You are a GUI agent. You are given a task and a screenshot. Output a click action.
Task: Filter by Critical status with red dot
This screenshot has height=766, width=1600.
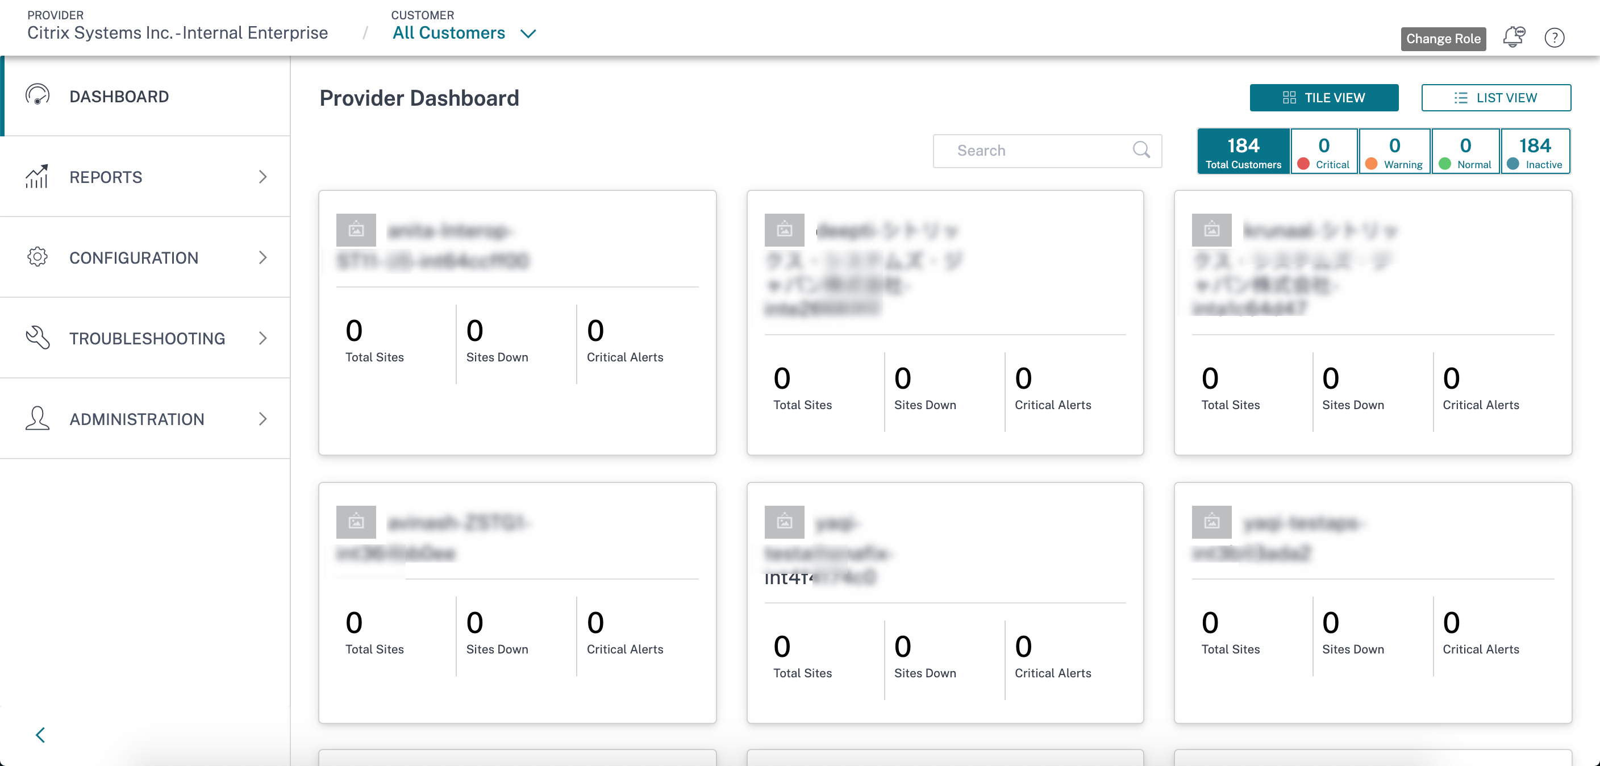[x=1324, y=152]
